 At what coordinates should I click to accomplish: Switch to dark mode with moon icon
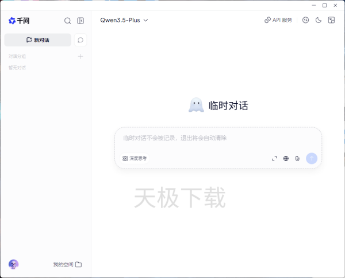pos(319,20)
